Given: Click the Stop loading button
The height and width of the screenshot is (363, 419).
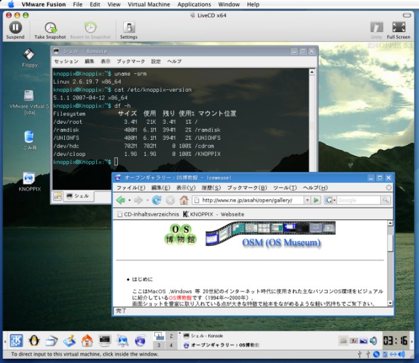Looking at the screenshot, I should tap(170, 200).
